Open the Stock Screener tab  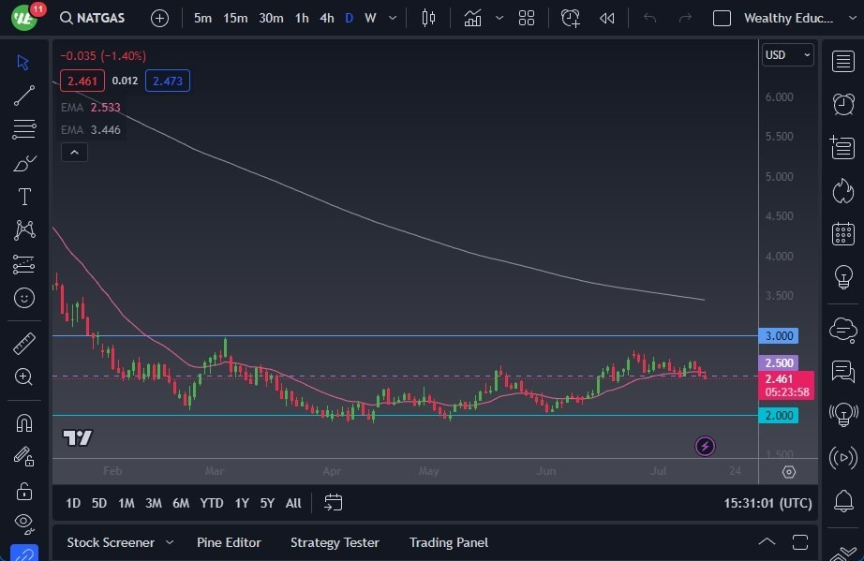pyautogui.click(x=111, y=542)
